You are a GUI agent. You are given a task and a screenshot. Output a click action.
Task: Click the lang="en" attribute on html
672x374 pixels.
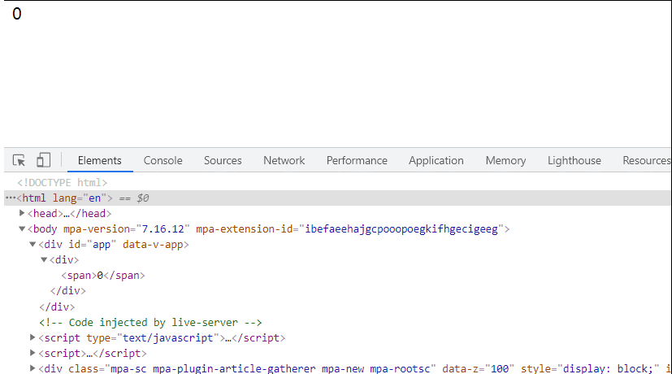click(80, 198)
